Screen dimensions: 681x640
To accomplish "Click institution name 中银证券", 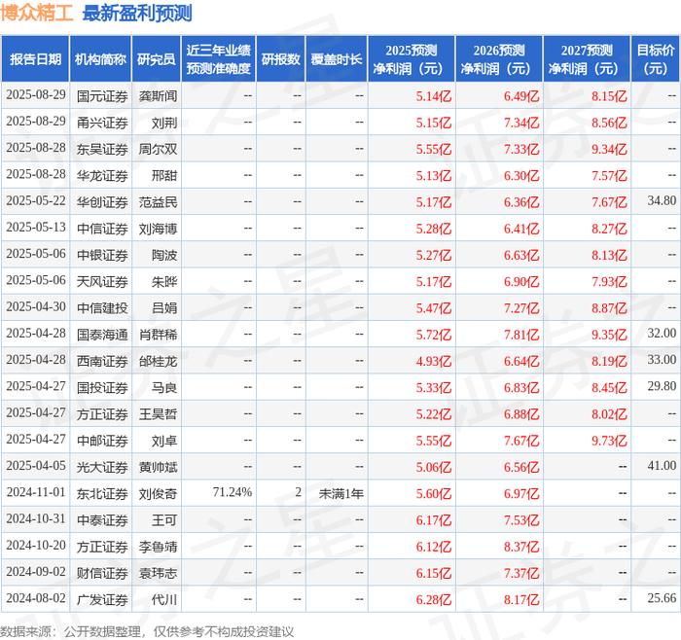I will tap(102, 255).
